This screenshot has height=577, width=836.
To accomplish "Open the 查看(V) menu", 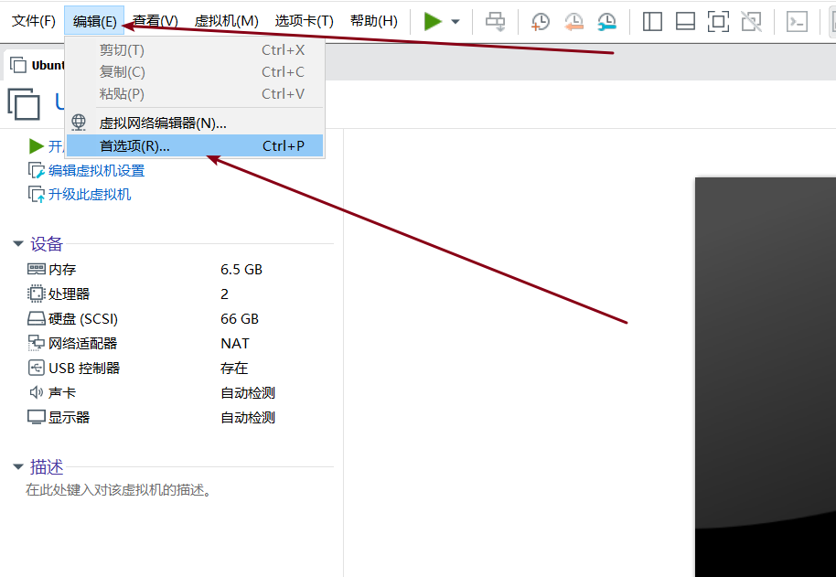I will 155,21.
